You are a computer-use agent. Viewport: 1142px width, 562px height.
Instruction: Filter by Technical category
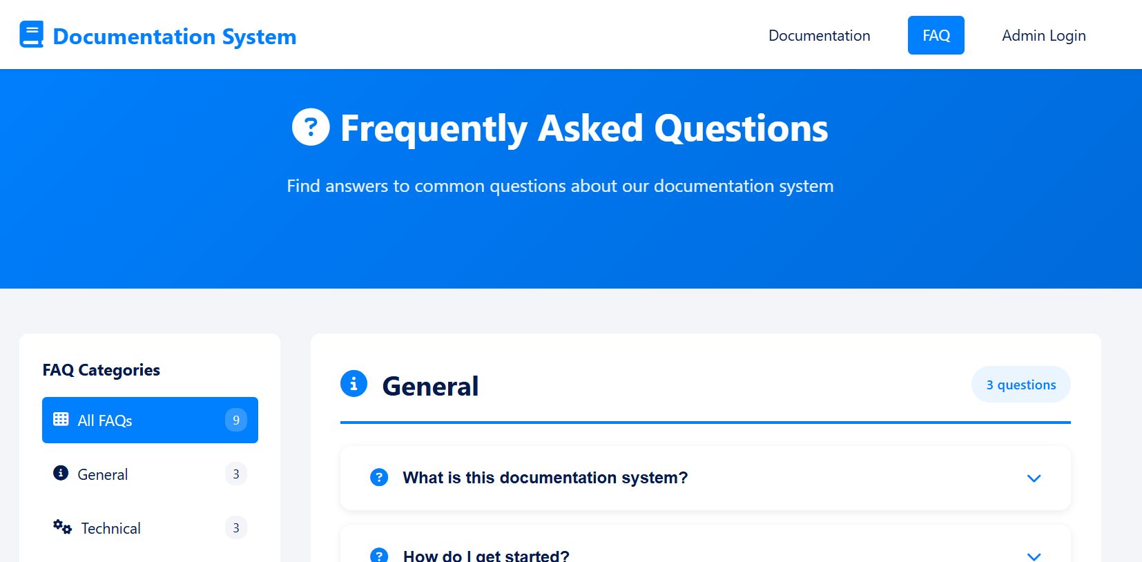(x=111, y=528)
